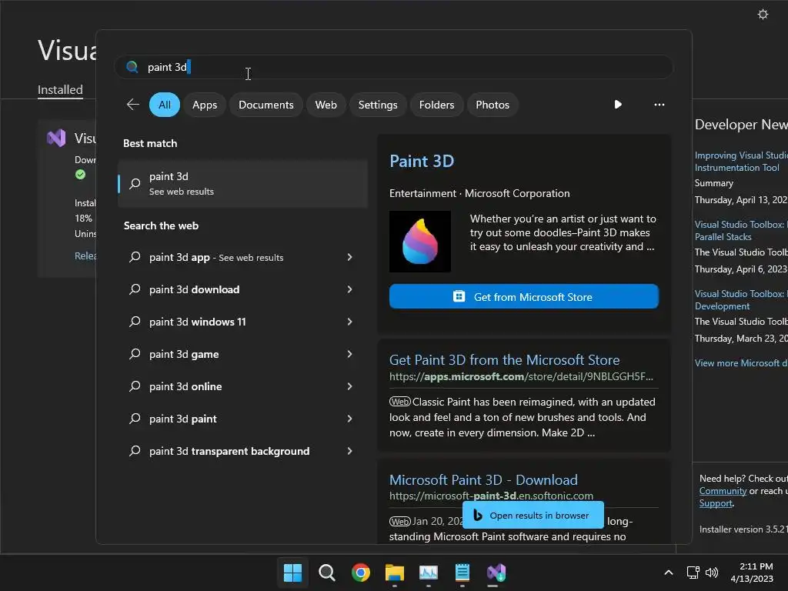This screenshot has height=591, width=788.
Task: Expand arrow for paint 3d windows 11
Action: coord(350,322)
